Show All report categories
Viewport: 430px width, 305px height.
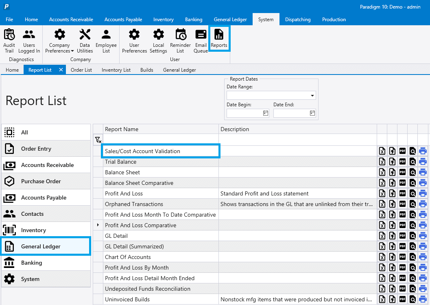pos(46,132)
